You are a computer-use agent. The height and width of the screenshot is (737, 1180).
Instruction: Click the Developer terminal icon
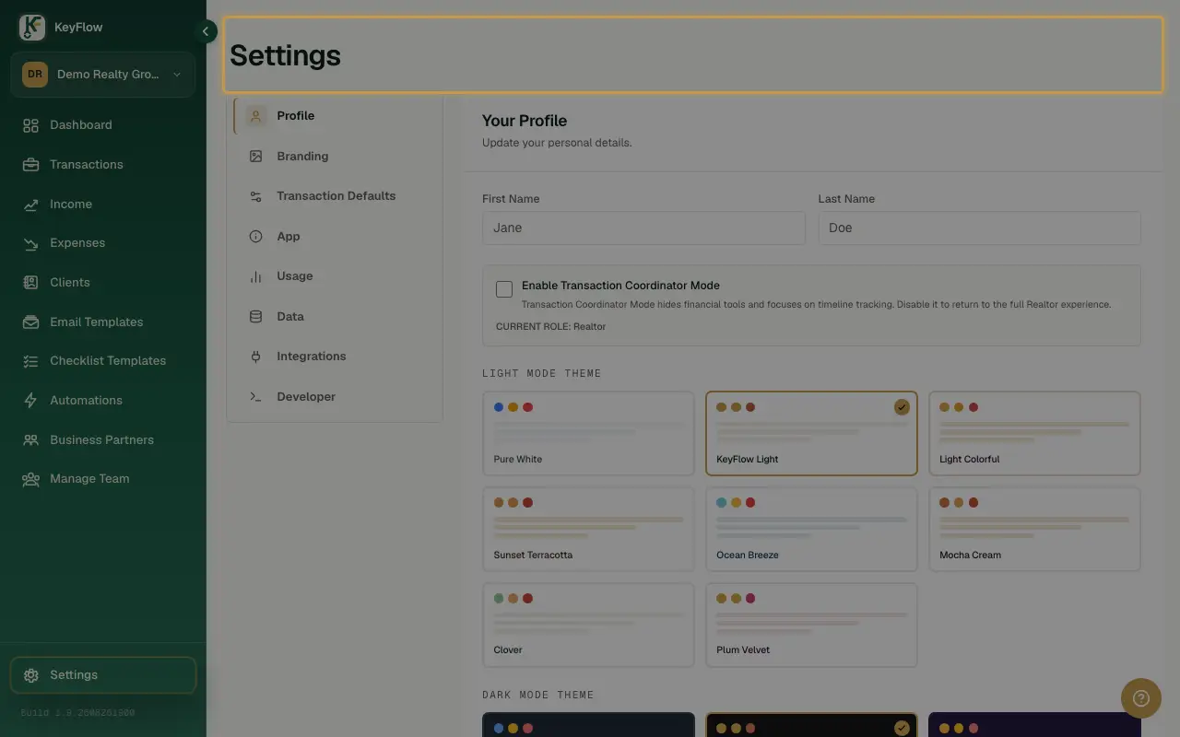(256, 397)
